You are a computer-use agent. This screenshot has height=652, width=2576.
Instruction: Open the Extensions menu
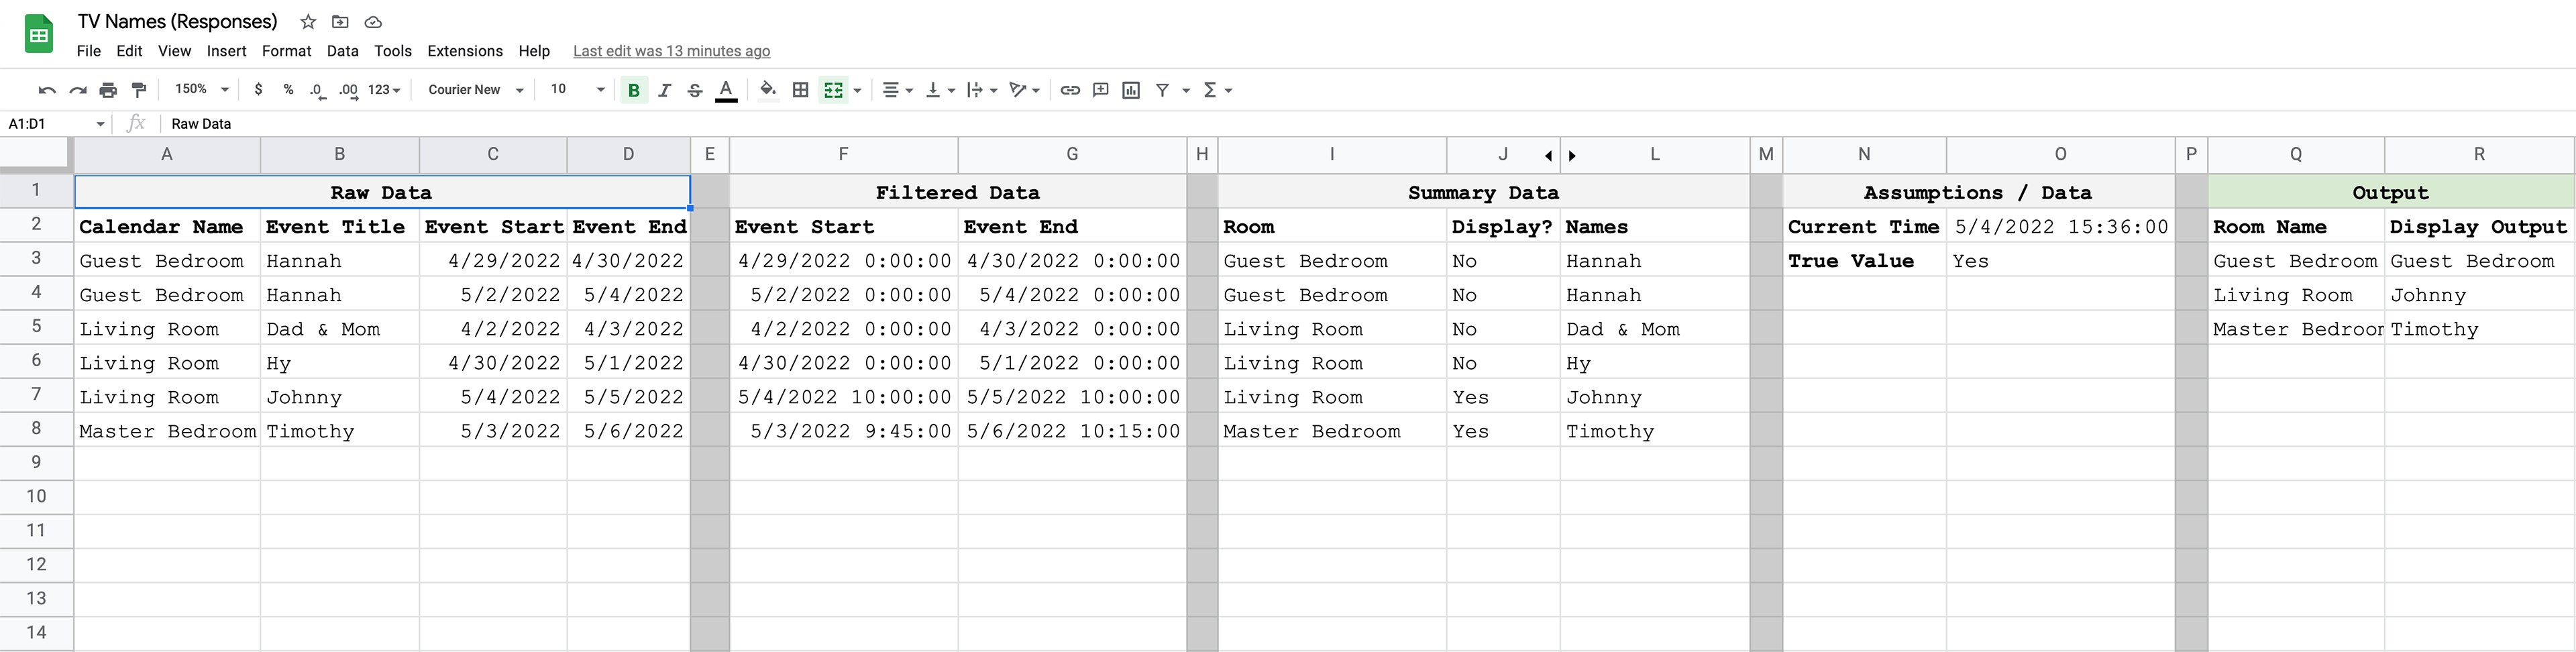(x=465, y=51)
